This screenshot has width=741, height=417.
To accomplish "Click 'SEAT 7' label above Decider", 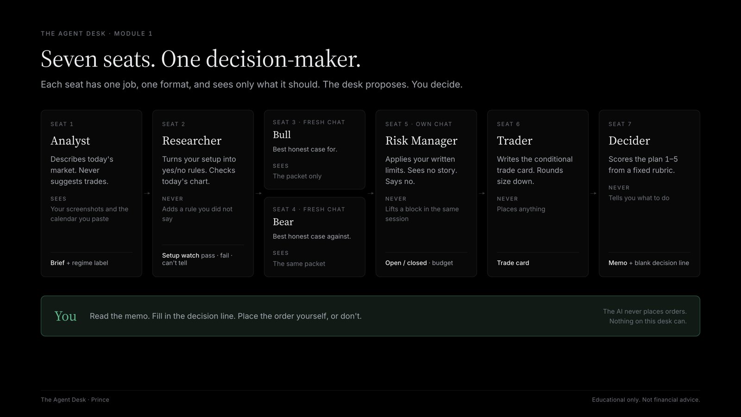I will click(620, 124).
